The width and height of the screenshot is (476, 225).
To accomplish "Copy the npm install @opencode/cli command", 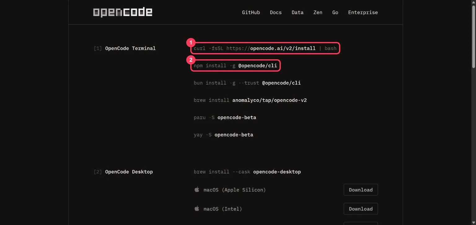I will click(235, 65).
